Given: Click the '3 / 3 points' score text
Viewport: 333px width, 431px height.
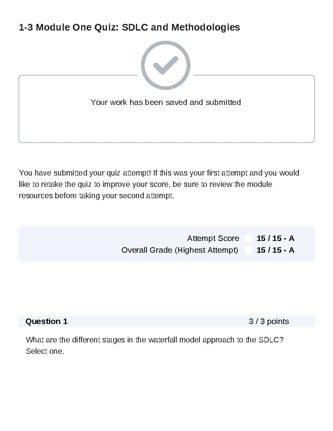Looking at the screenshot, I should pos(269,321).
